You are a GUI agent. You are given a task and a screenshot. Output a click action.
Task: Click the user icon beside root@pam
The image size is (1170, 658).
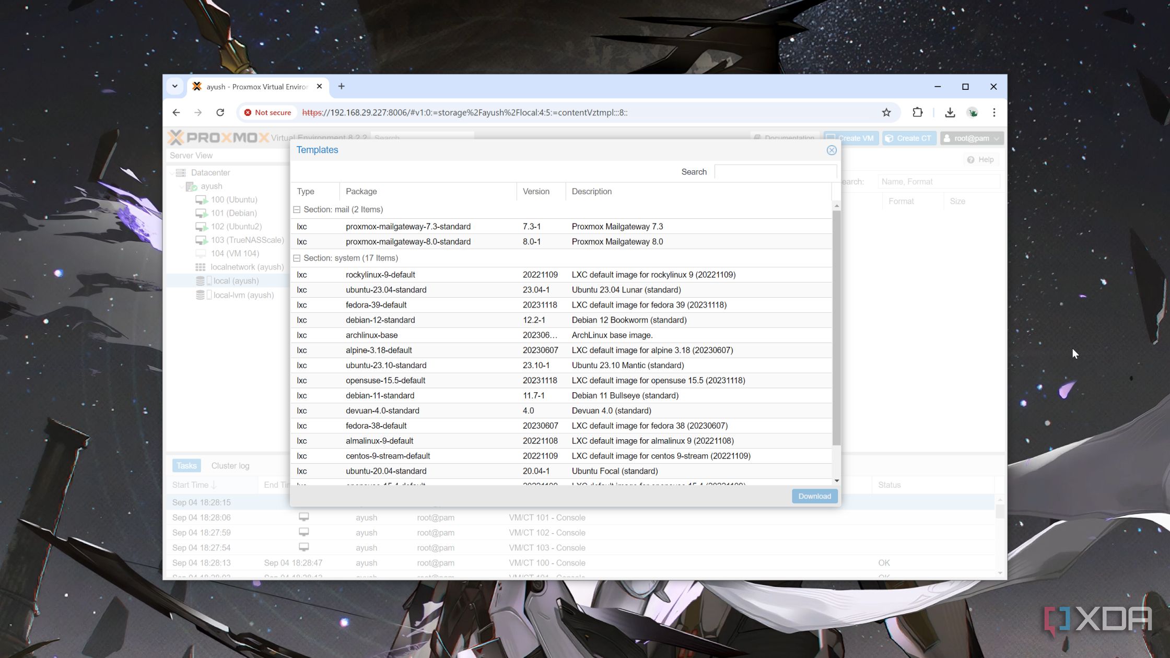pos(947,138)
